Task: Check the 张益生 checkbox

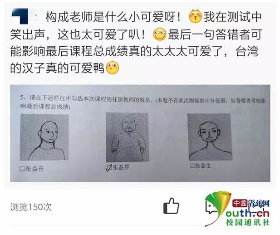Action: tap(192, 166)
